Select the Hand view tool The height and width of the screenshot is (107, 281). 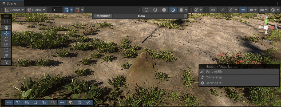[6, 27]
